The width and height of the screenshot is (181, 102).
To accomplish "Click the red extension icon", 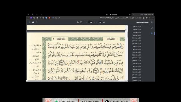I will pos(49,18).
